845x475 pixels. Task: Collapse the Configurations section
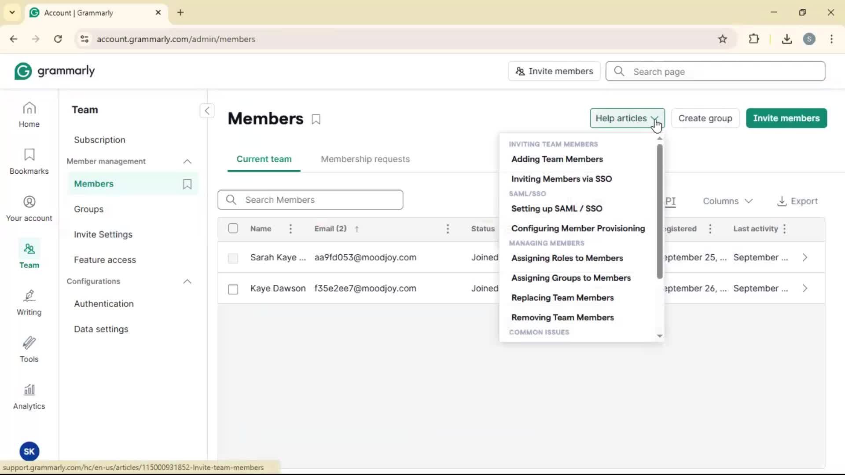pos(187,281)
